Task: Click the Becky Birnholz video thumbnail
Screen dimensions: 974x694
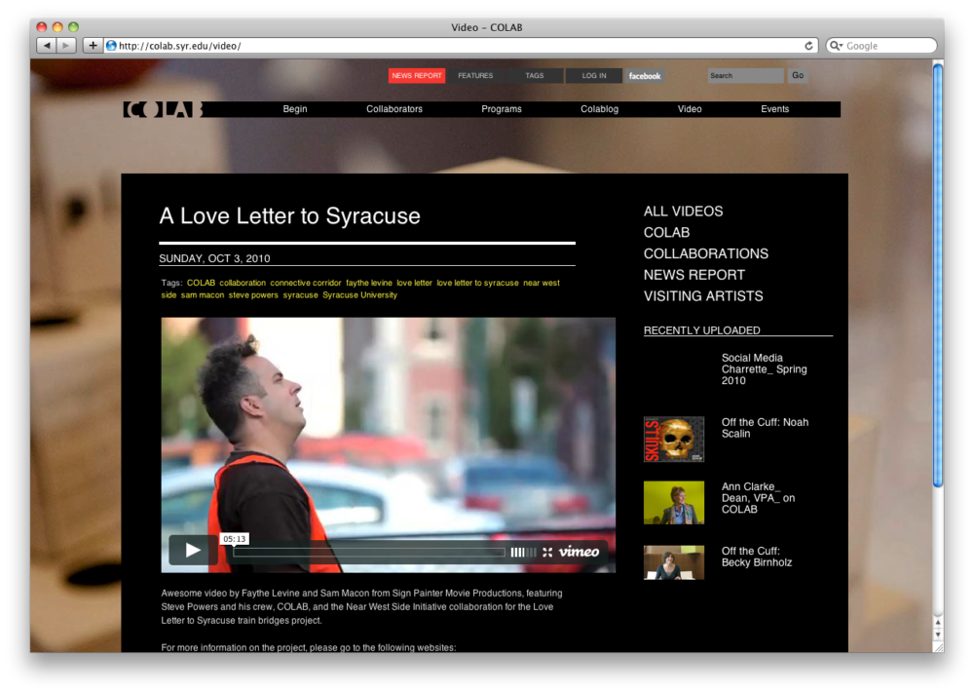Action: [674, 562]
